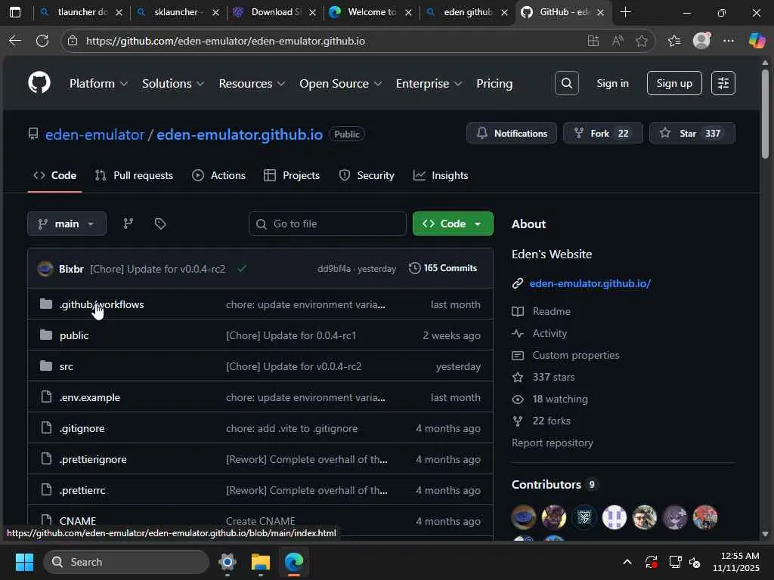Open the Windows Start button
This screenshot has width=774, height=580.
click(24, 562)
